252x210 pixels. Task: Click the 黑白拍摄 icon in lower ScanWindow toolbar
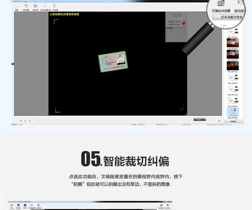coord(18,205)
